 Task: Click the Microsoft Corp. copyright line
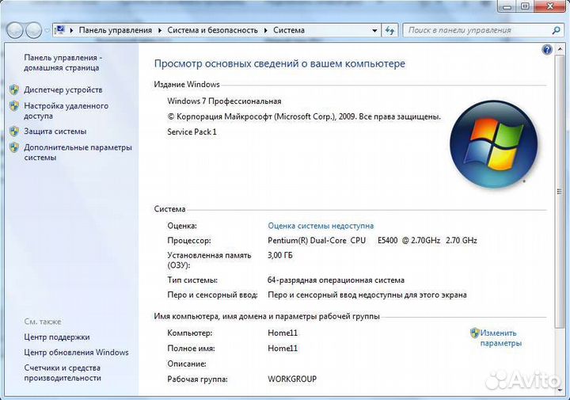coord(304,116)
